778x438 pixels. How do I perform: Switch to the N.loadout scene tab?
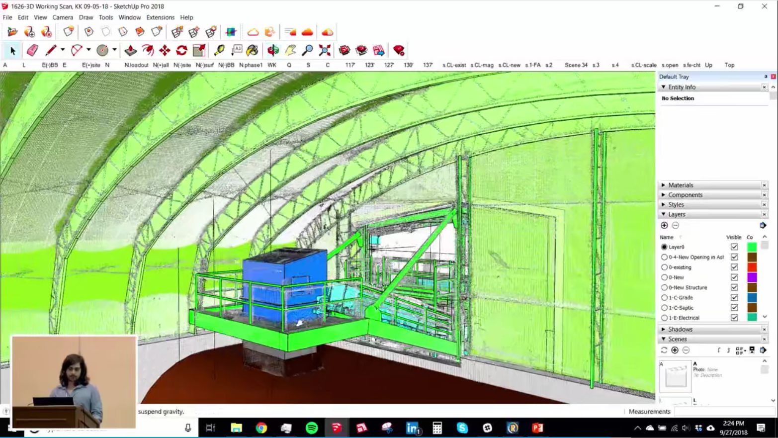point(136,65)
